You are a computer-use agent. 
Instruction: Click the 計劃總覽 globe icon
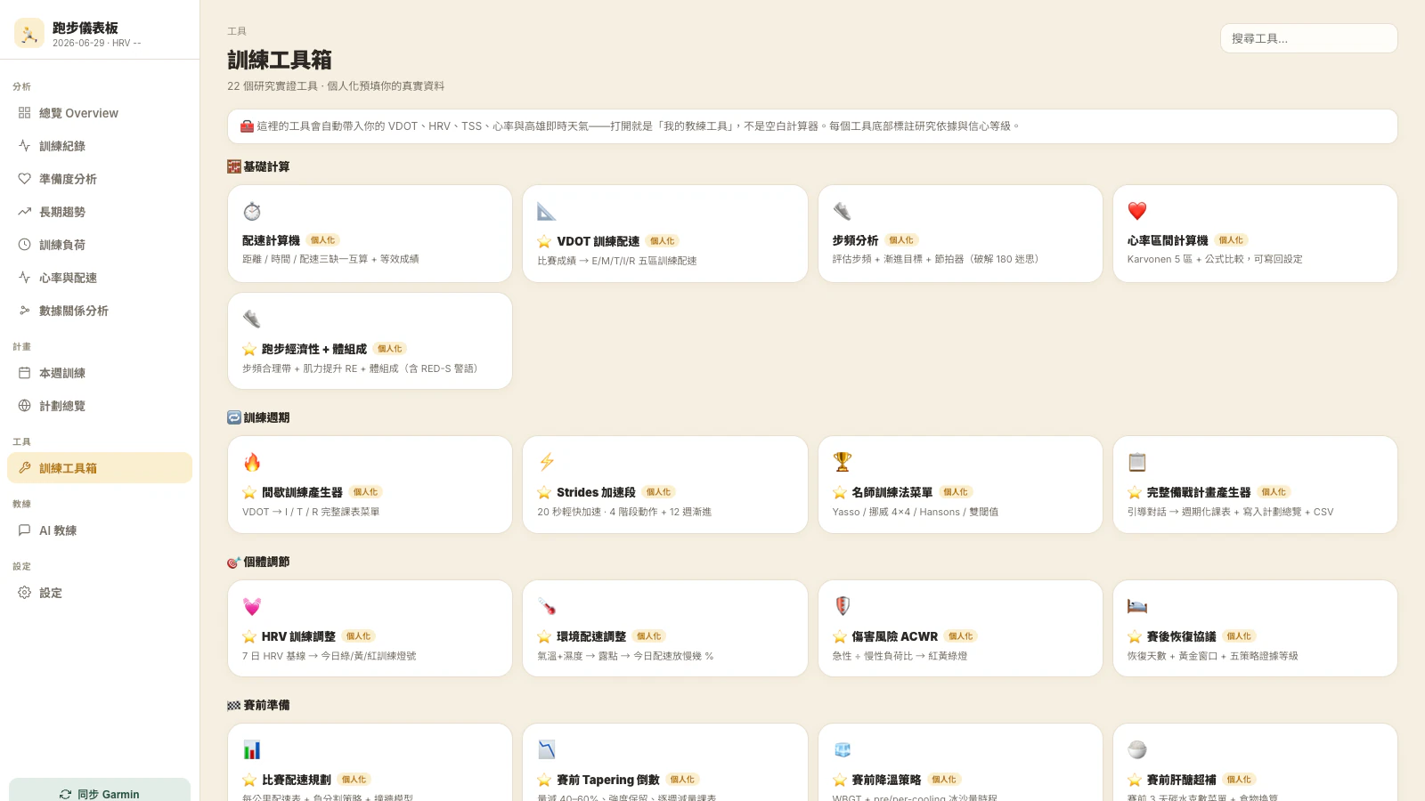click(24, 406)
